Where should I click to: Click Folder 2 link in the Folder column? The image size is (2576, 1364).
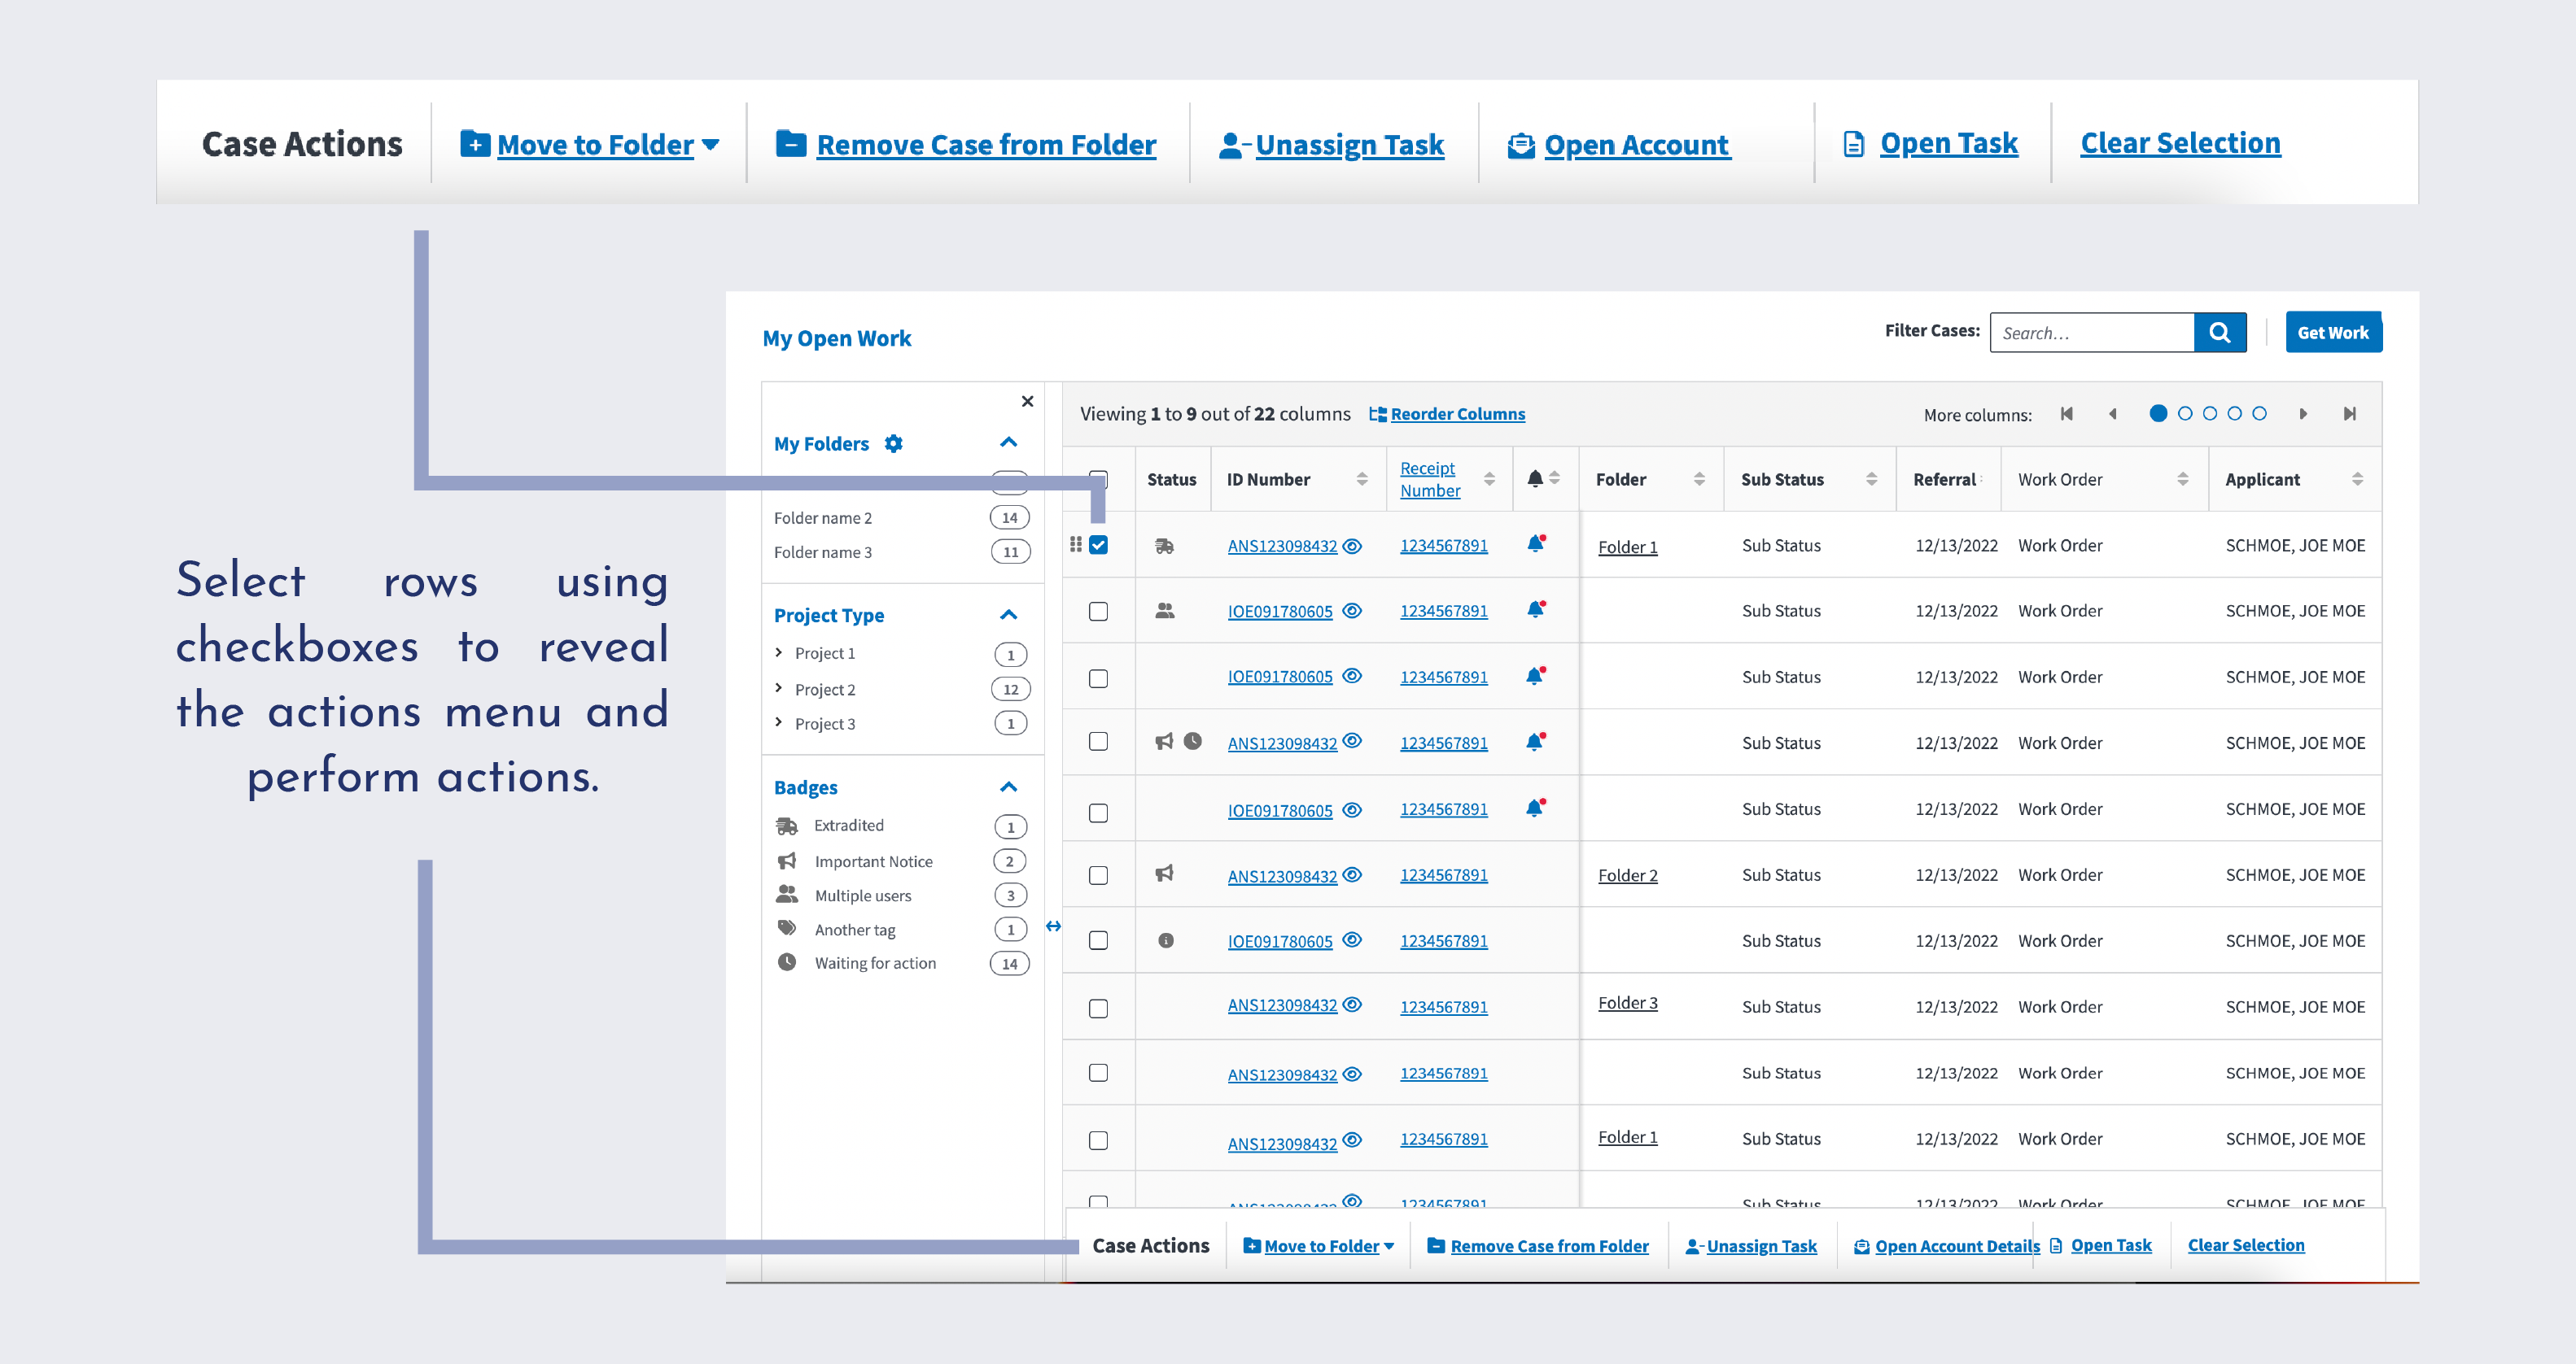[1627, 874]
